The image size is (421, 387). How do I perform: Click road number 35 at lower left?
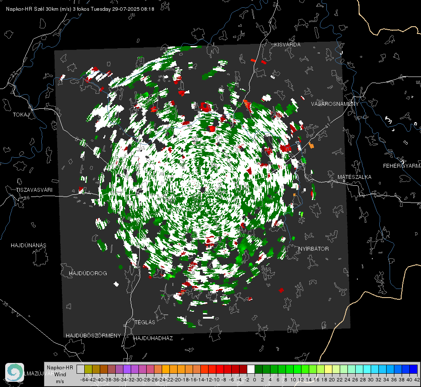[x=5, y=304]
